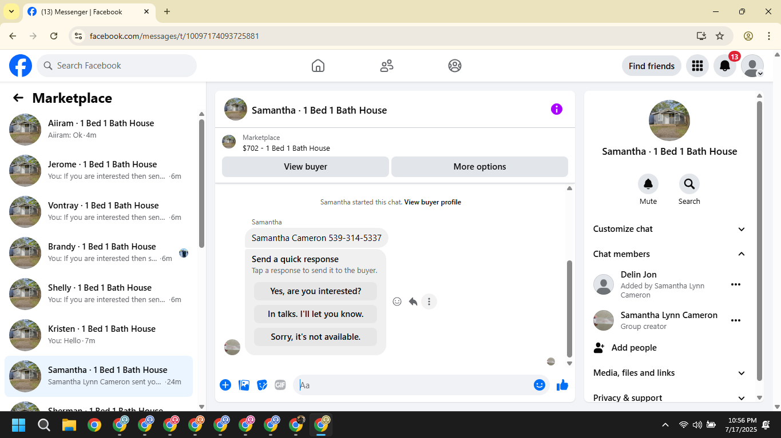Show hidden icons in system tray

coord(665,425)
